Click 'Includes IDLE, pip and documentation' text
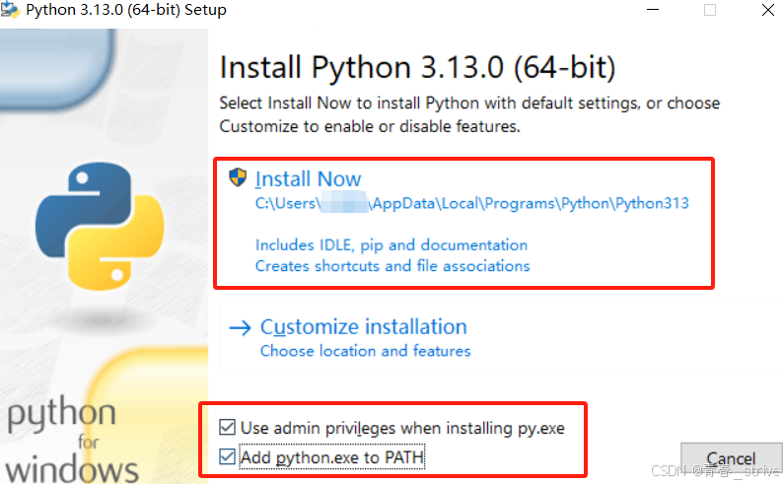Viewport: 783px width, 484px height. point(391,245)
